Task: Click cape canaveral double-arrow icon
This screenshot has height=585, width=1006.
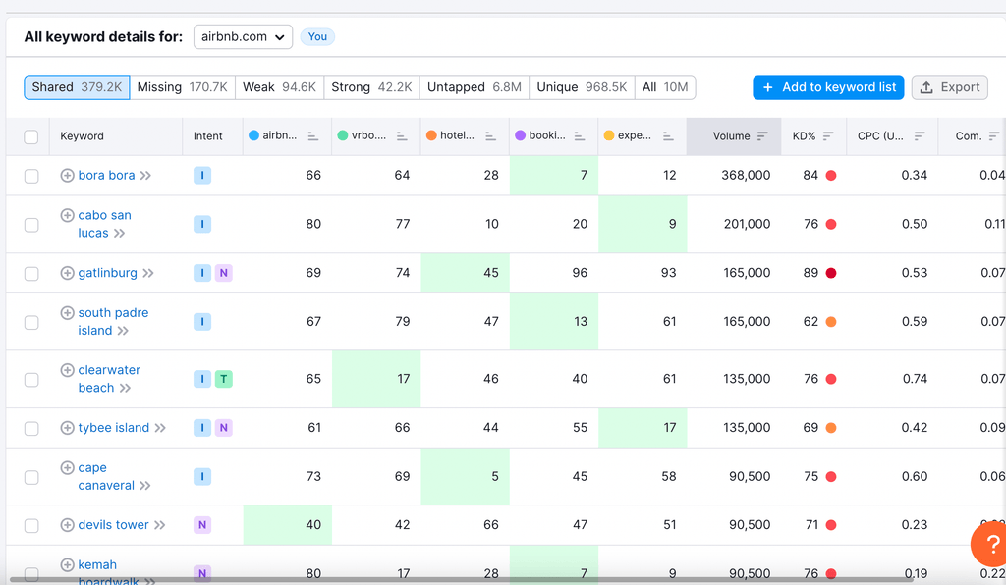Action: pos(145,486)
